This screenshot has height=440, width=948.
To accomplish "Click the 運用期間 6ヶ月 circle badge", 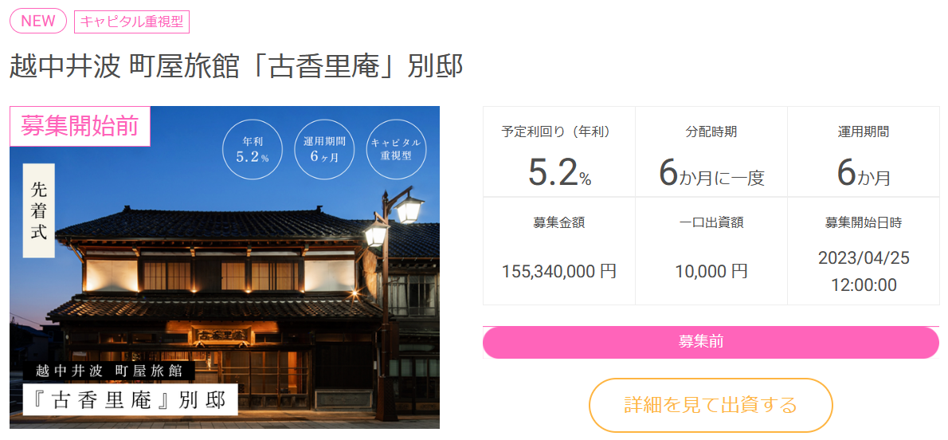I will pos(325,150).
